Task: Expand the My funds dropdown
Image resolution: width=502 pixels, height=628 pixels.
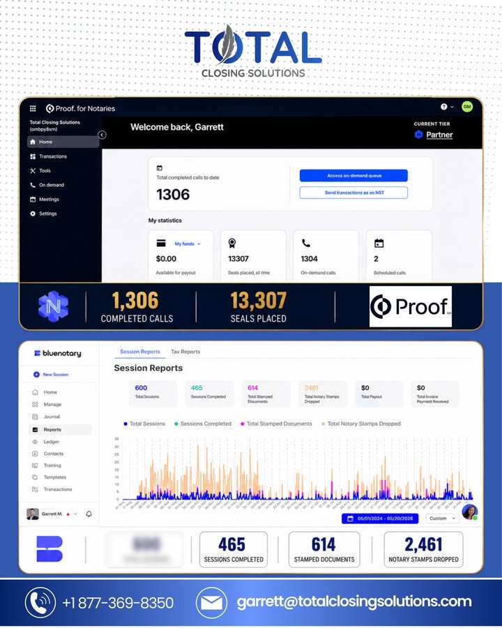Action: pyautogui.click(x=188, y=244)
